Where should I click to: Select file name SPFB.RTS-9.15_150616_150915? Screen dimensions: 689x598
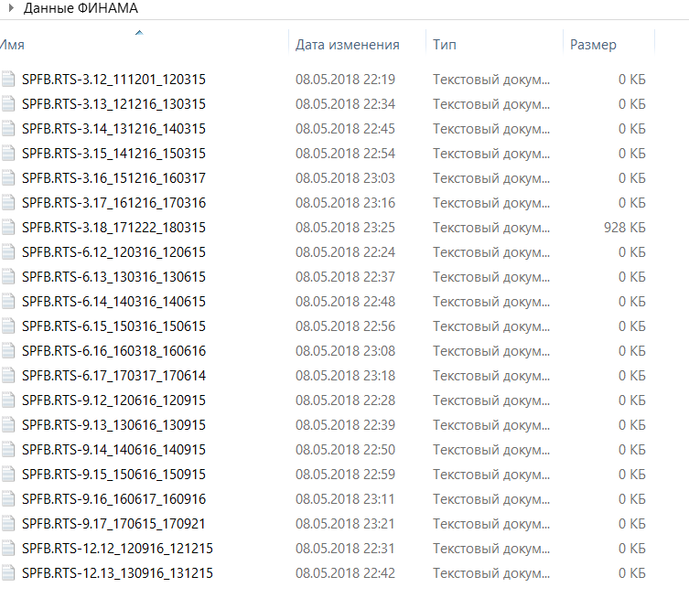click(113, 475)
